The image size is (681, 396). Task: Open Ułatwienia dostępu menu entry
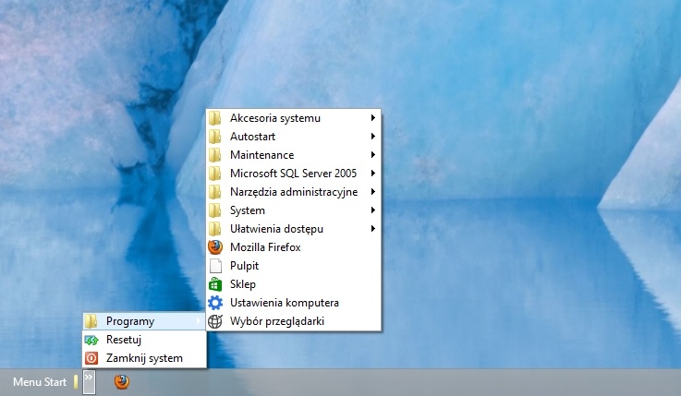pyautogui.click(x=294, y=229)
